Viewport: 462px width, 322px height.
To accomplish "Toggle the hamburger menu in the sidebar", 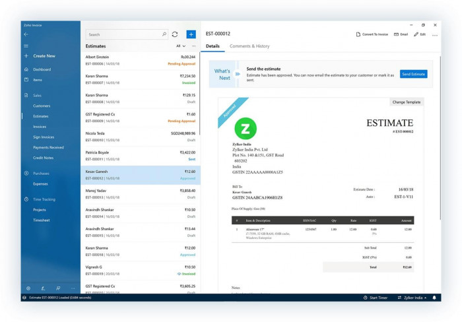I will 26,46.
